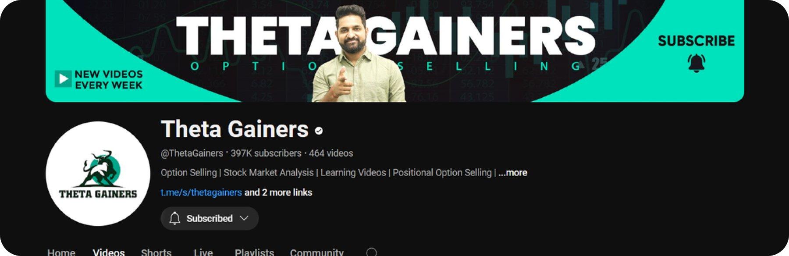789x256 pixels.
Task: Expand channel description with ...more
Action: [x=513, y=173]
